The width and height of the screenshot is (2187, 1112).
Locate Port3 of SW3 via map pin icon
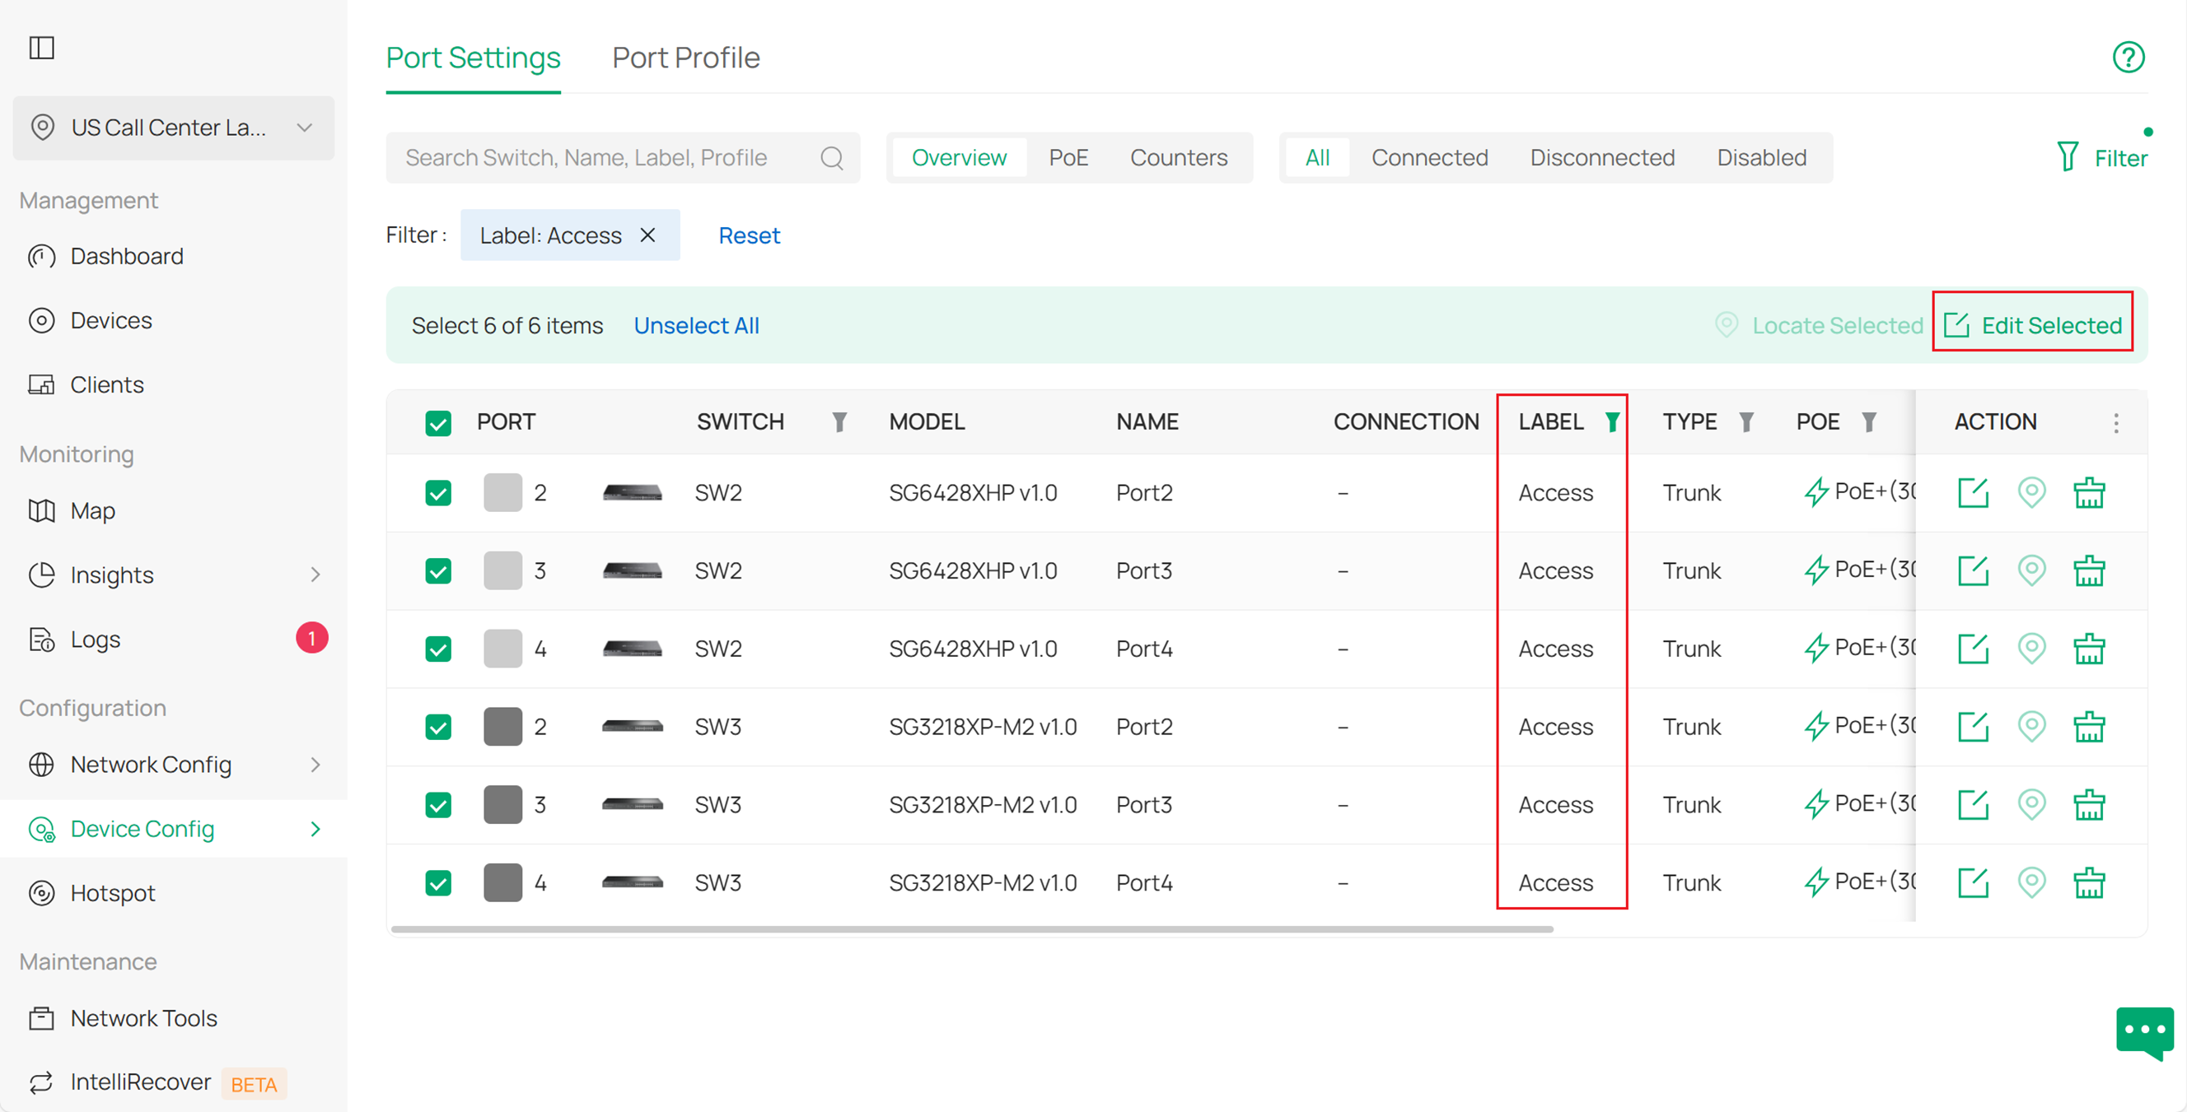coord(2031,804)
